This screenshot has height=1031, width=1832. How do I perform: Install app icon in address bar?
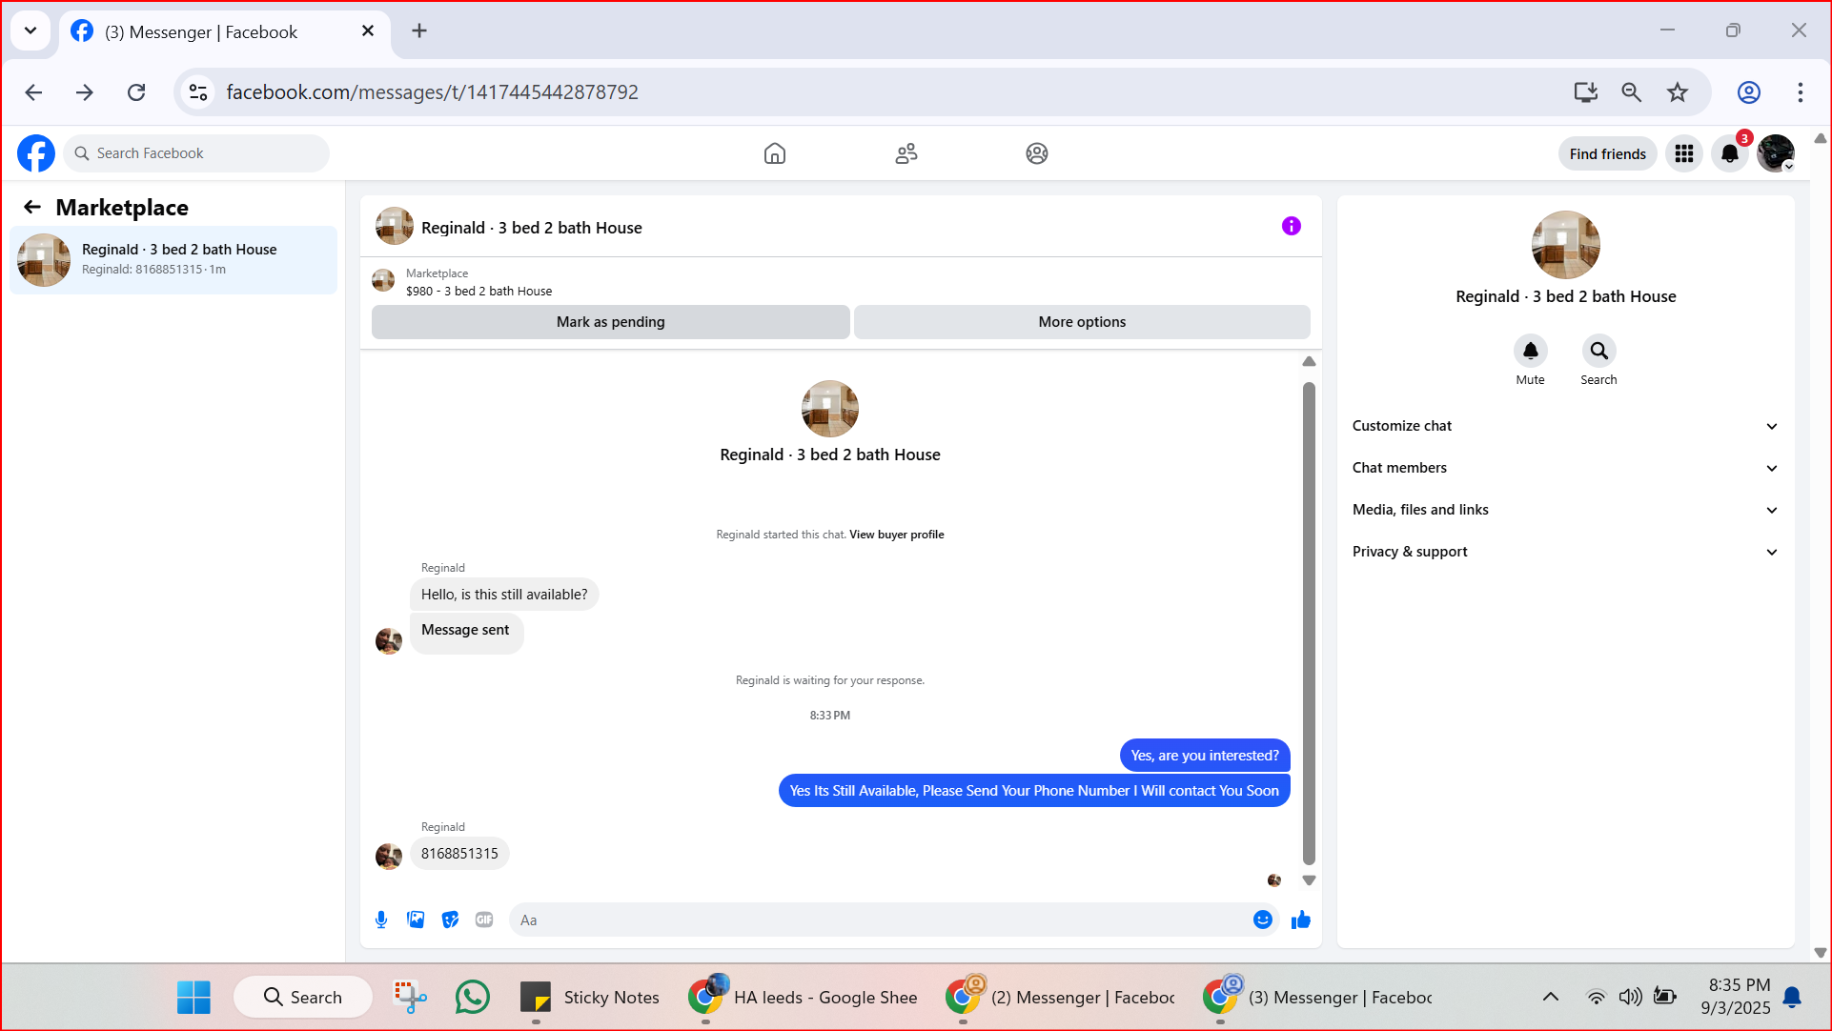[1586, 92]
